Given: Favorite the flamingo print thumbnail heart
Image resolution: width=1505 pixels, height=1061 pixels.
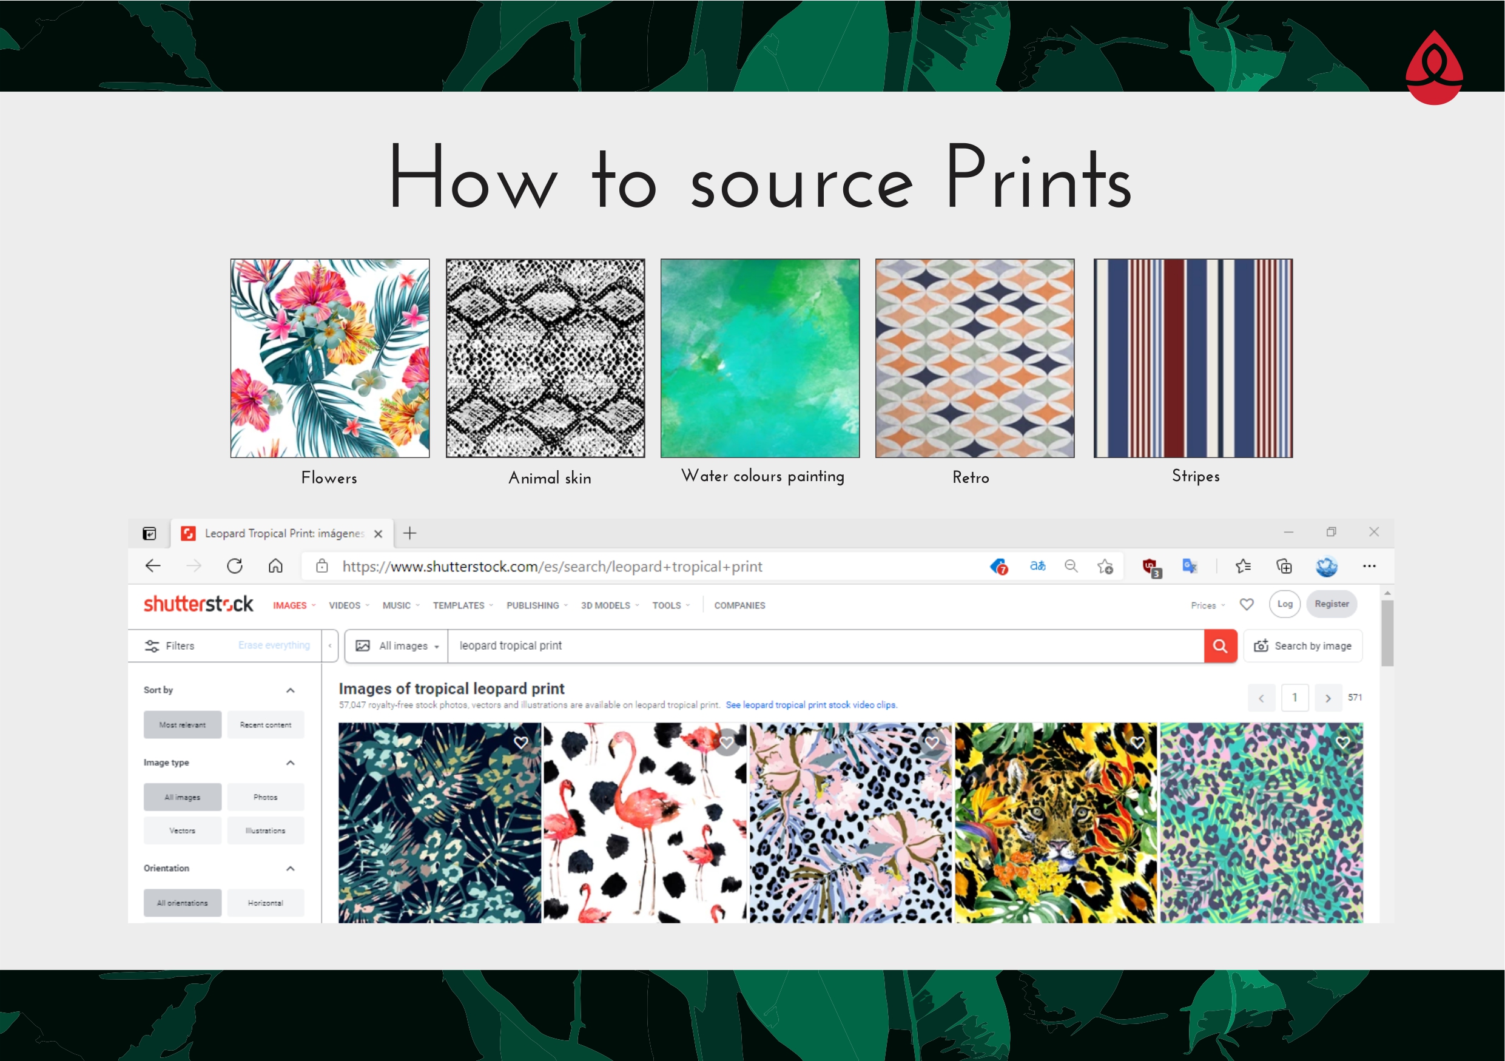Looking at the screenshot, I should pos(726,742).
